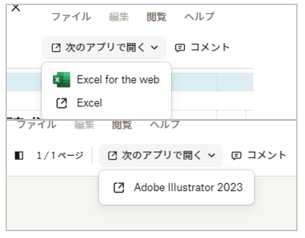Expand 次のアプリで開く dropdown in lower preview

pos(161,155)
